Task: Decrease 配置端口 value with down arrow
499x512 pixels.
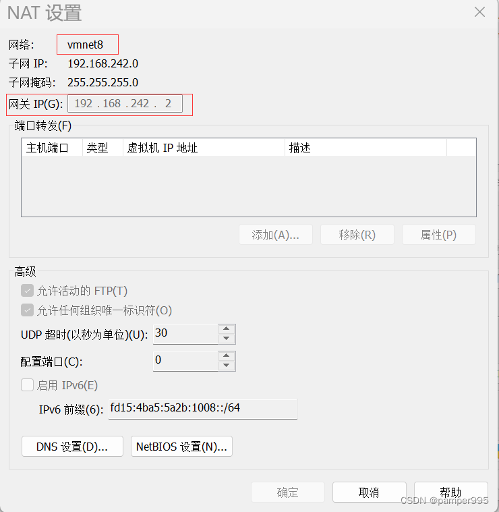Action: click(x=226, y=366)
